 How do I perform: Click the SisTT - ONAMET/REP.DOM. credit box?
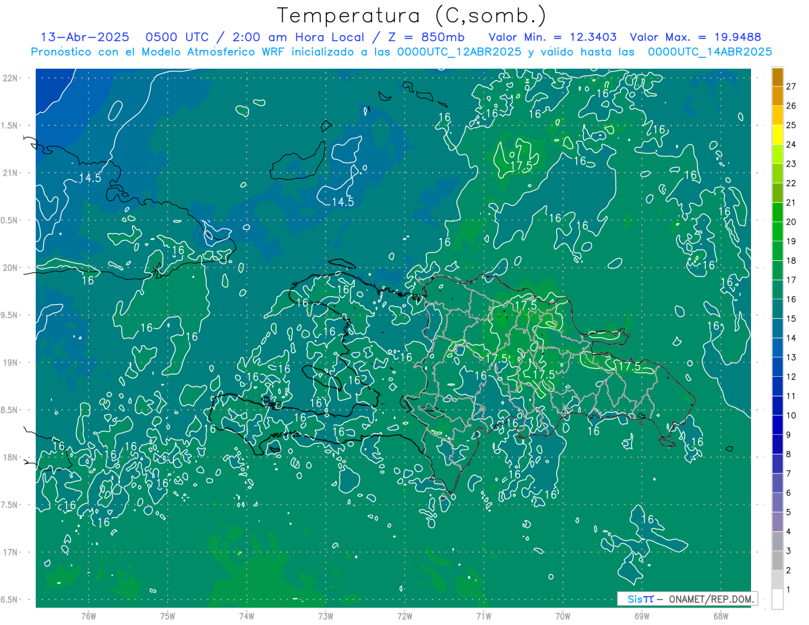click(x=687, y=599)
